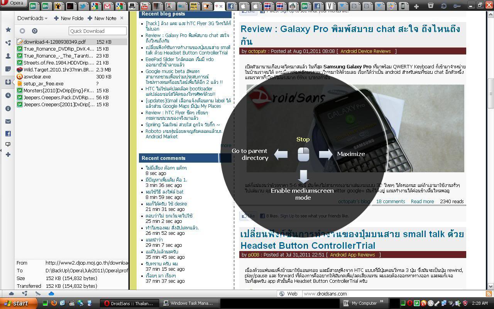Open the Mail envelope panel
This screenshot has width=494, height=309.
pos(8,121)
